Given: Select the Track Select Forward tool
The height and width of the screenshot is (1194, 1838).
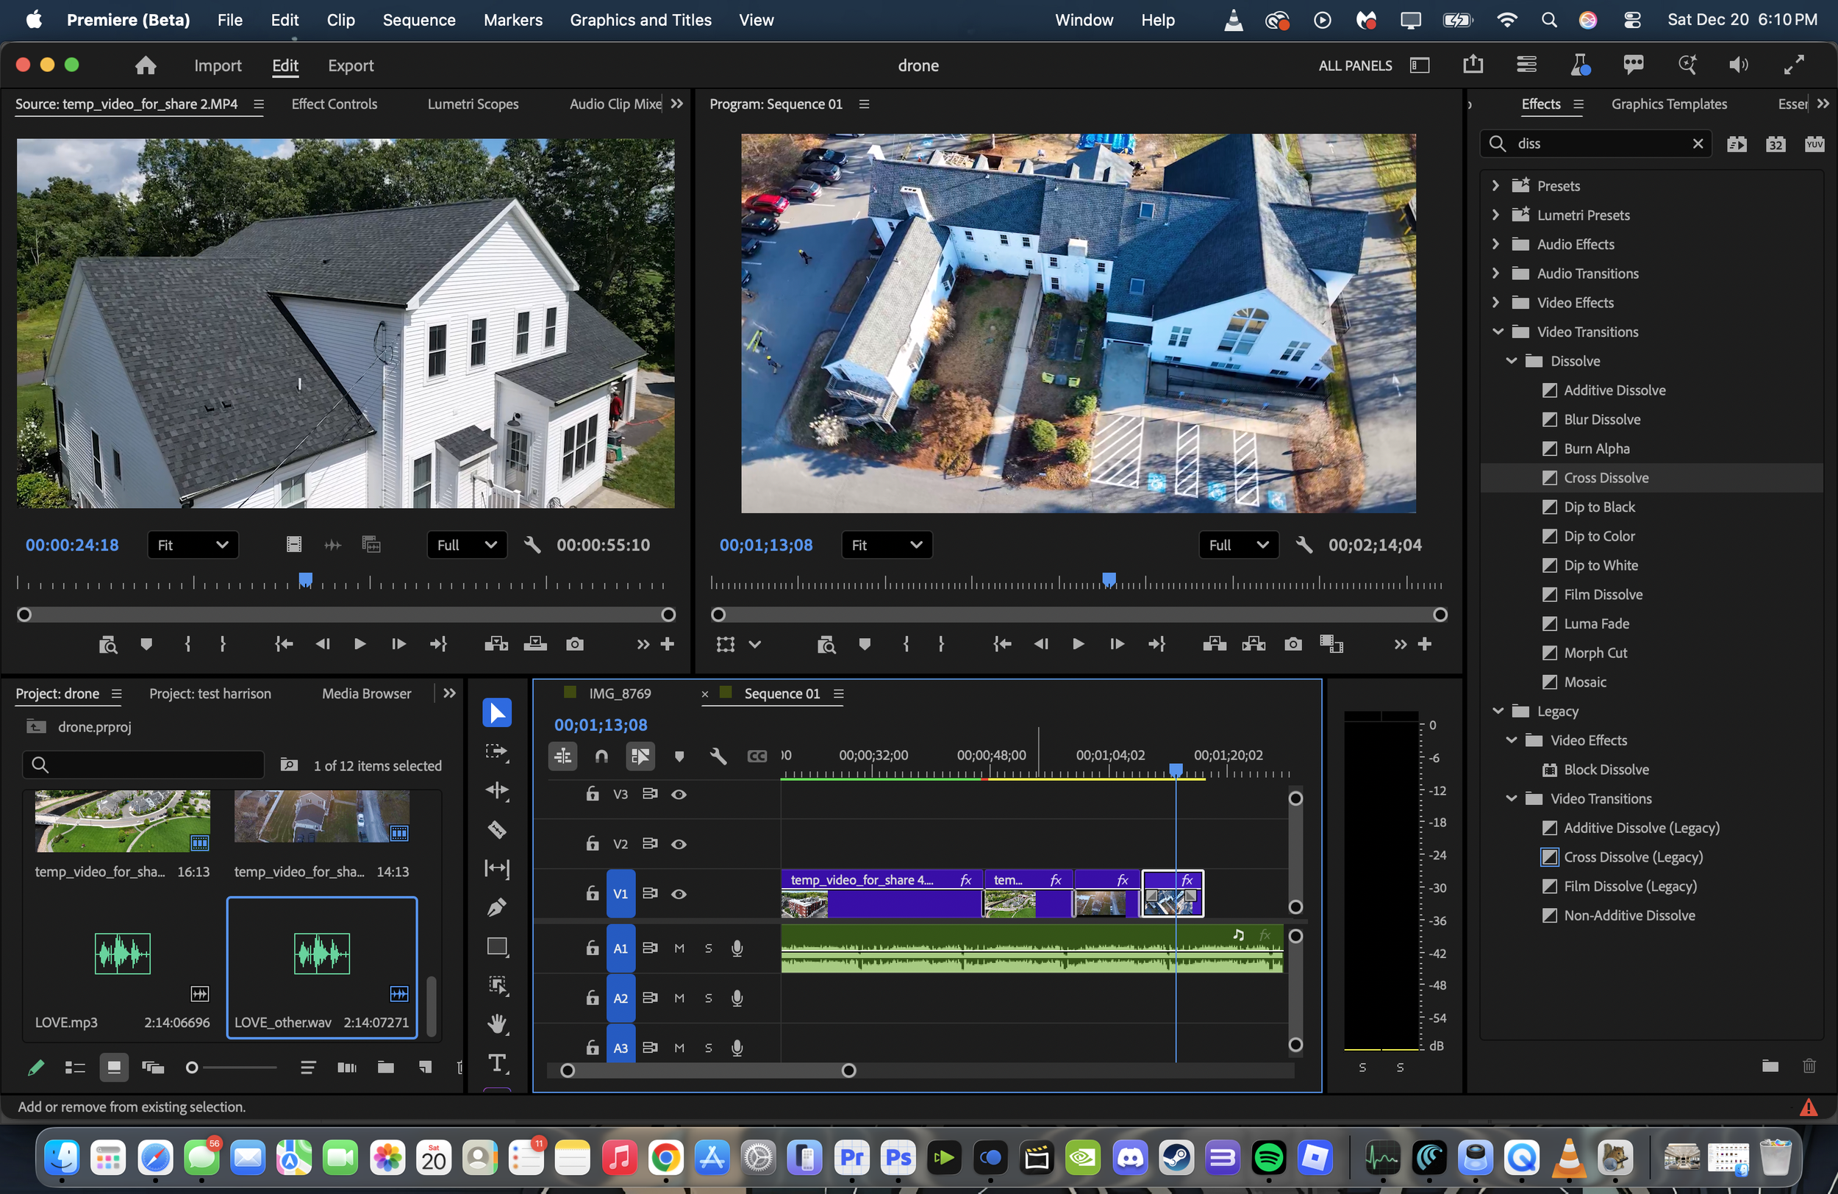Looking at the screenshot, I should [x=496, y=751].
